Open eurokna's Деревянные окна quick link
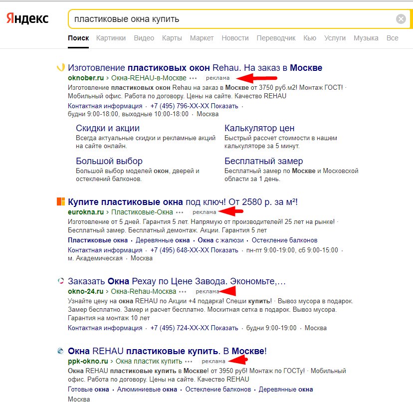This screenshot has height=402, width=413. [163, 240]
